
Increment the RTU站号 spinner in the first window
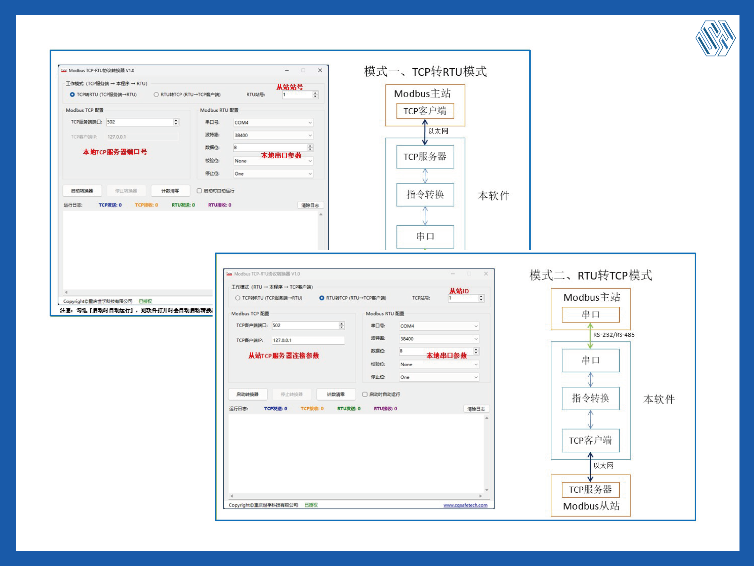(x=315, y=93)
